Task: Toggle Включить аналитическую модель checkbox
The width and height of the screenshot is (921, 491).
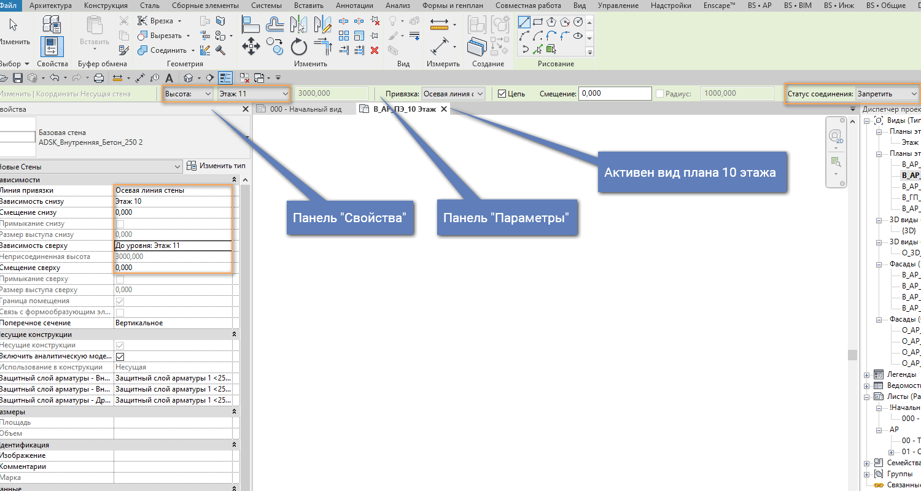Action: pos(120,356)
